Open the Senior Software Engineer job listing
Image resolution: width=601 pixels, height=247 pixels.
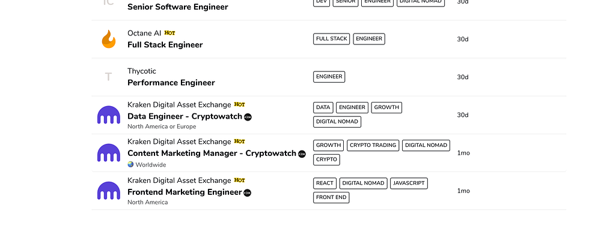(x=178, y=7)
